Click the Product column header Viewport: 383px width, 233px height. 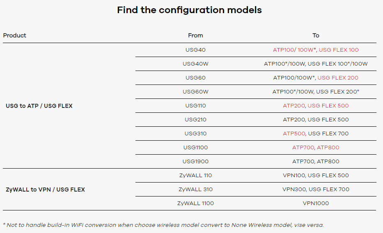[x=15, y=36]
